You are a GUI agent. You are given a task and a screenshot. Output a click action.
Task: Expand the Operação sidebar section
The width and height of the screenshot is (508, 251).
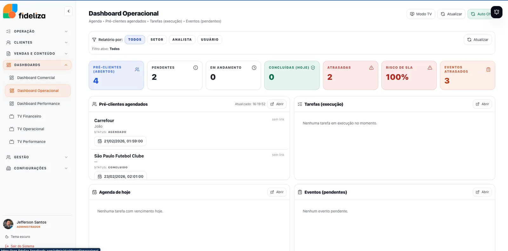pos(37,31)
